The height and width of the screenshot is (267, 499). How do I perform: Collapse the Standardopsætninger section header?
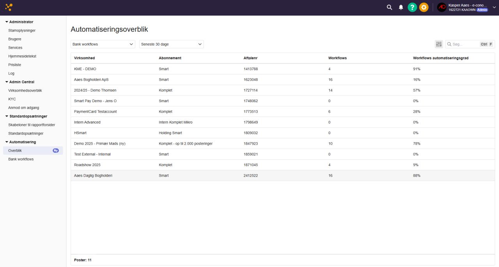tap(26, 116)
